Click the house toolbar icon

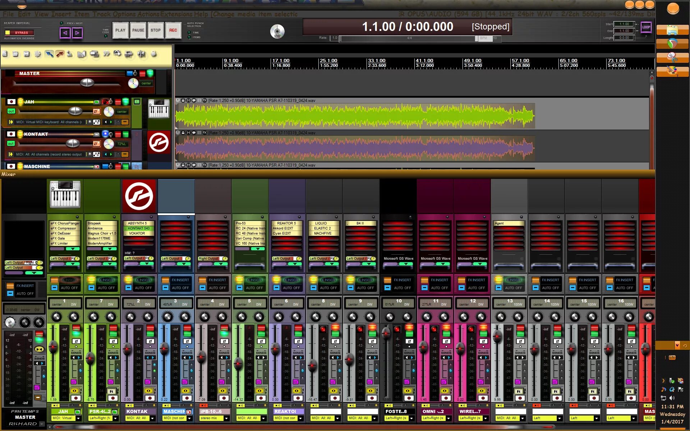pyautogui.click(x=117, y=54)
